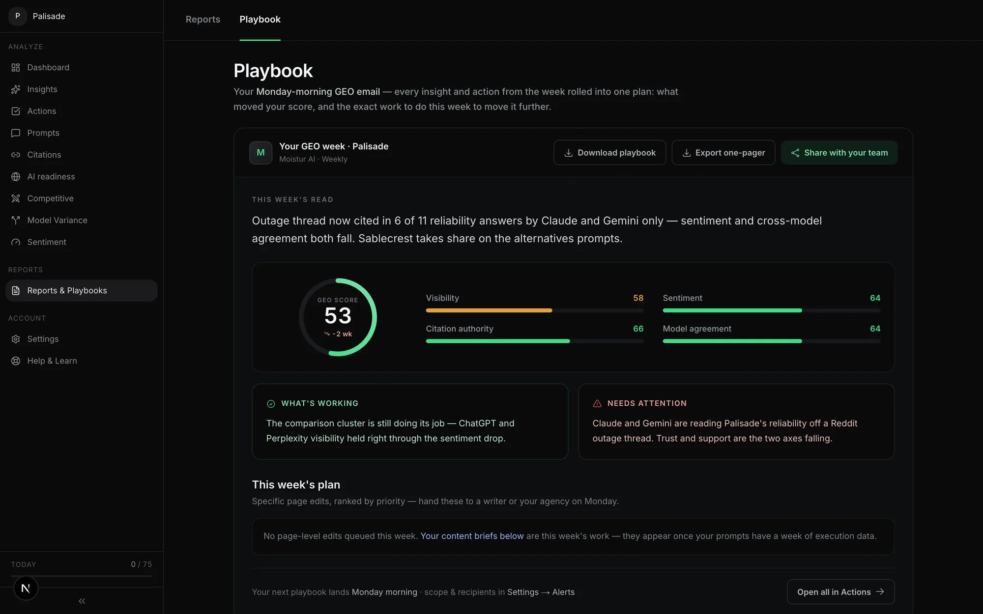This screenshot has height=614, width=983.
Task: Click the round N avatar badge
Action: click(26, 588)
